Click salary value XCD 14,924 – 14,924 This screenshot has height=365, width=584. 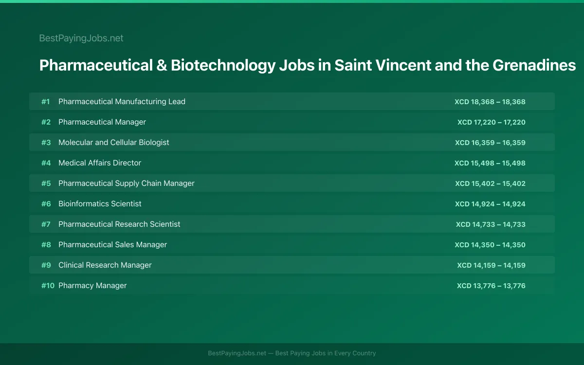pos(490,204)
